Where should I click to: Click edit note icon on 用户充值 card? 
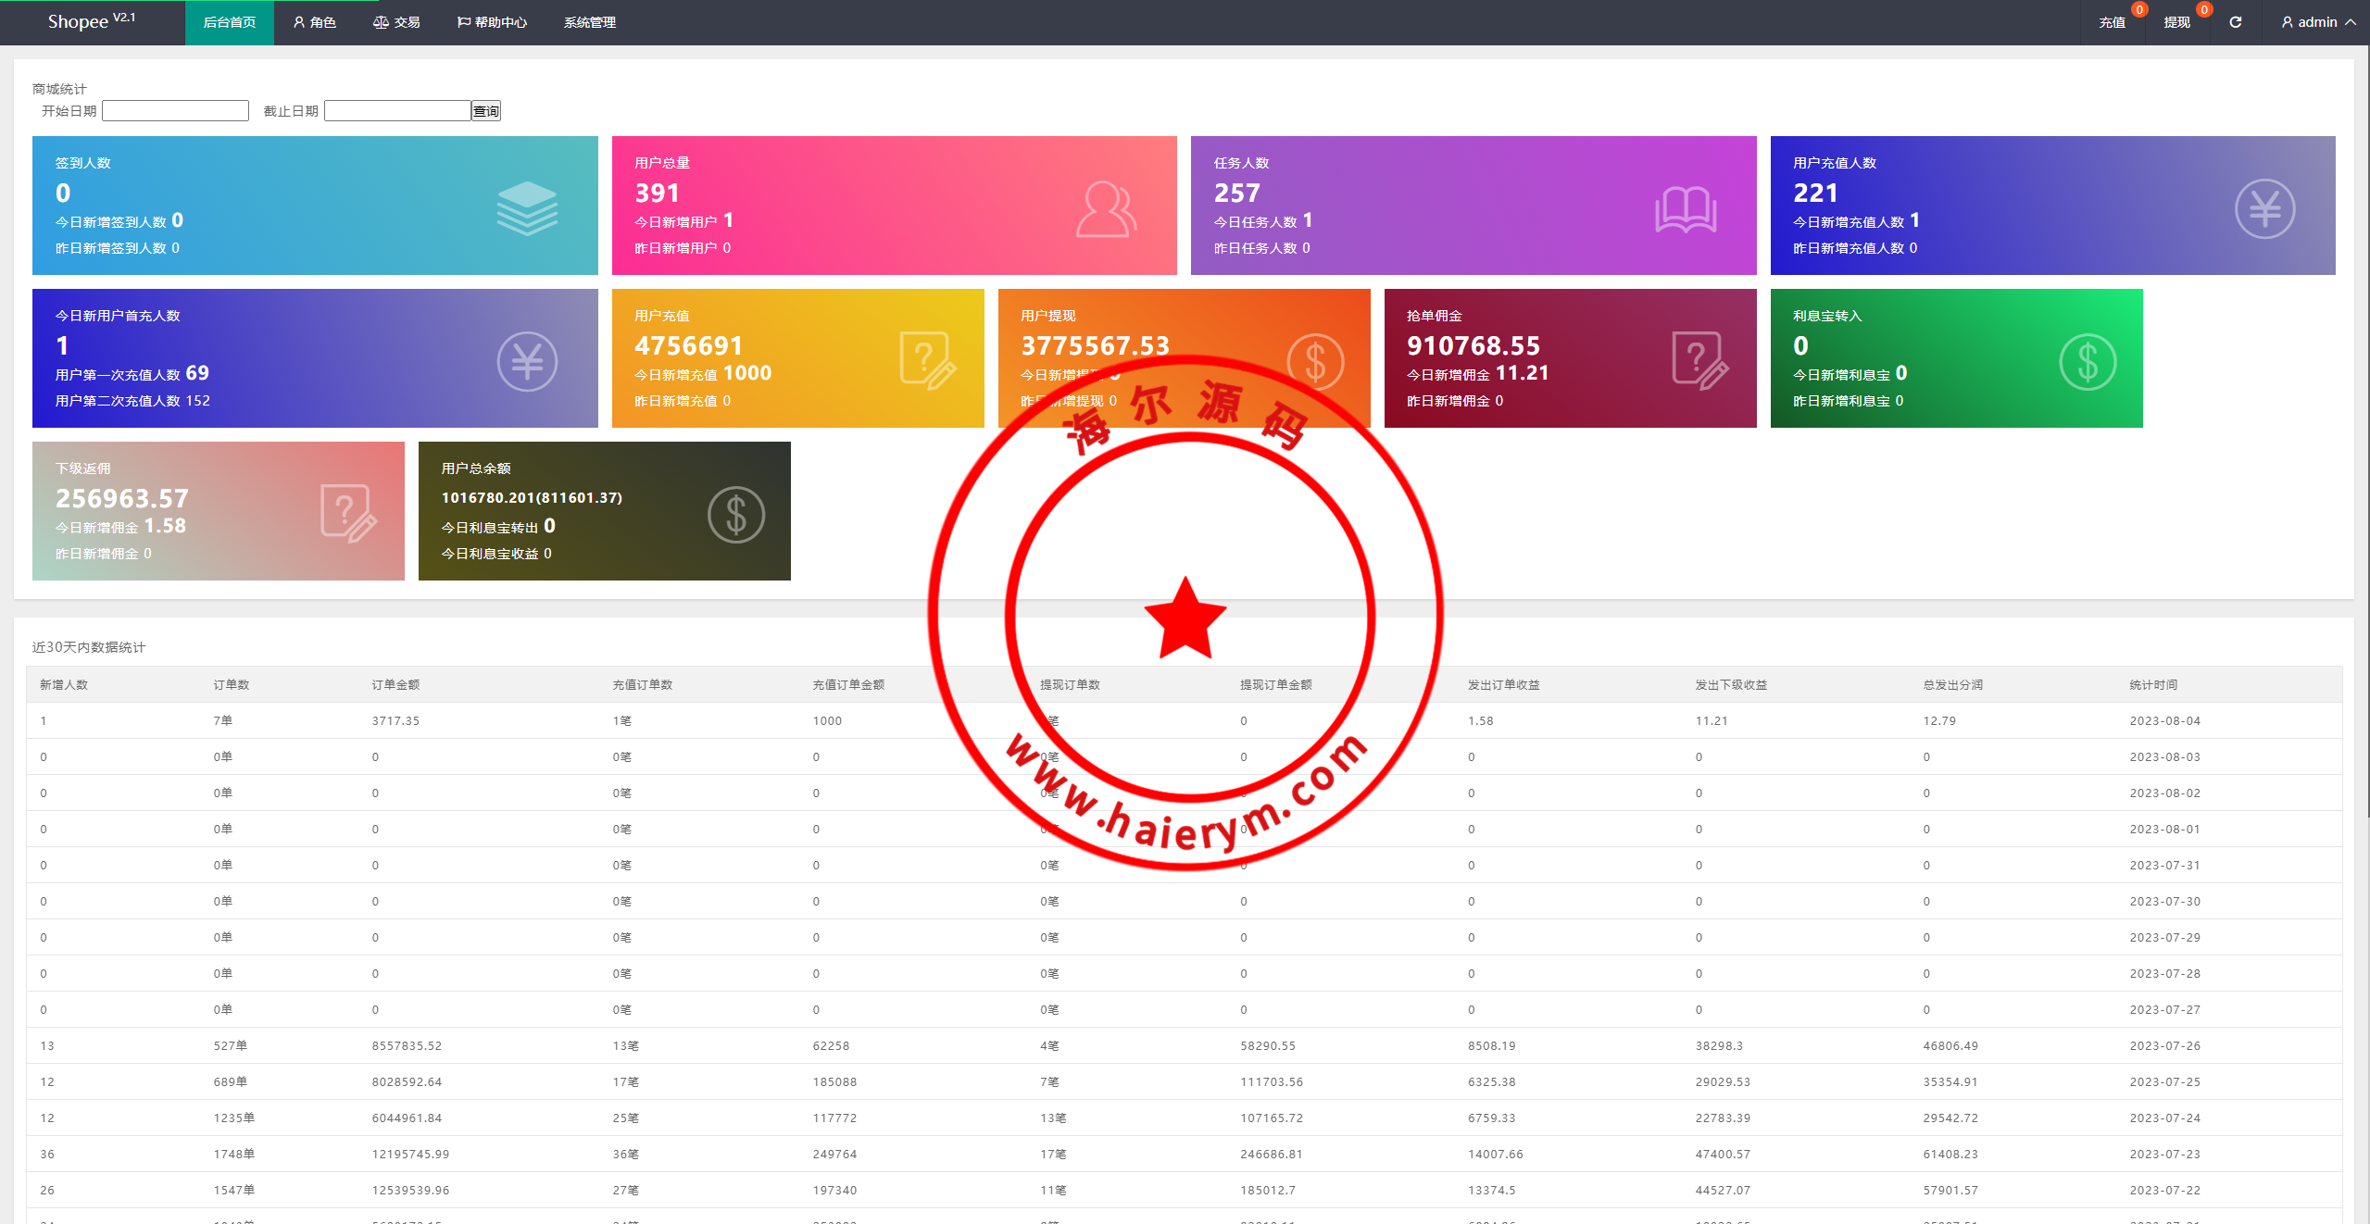click(x=927, y=361)
